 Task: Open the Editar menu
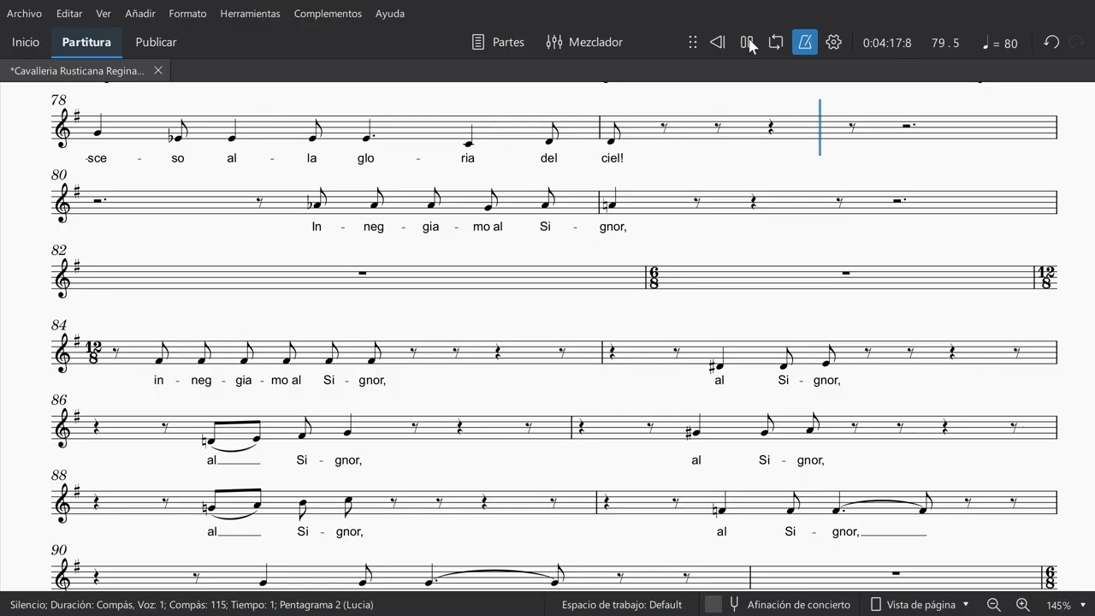tap(69, 14)
